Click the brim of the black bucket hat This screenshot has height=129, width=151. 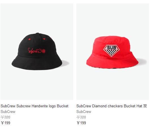(x=37, y=63)
